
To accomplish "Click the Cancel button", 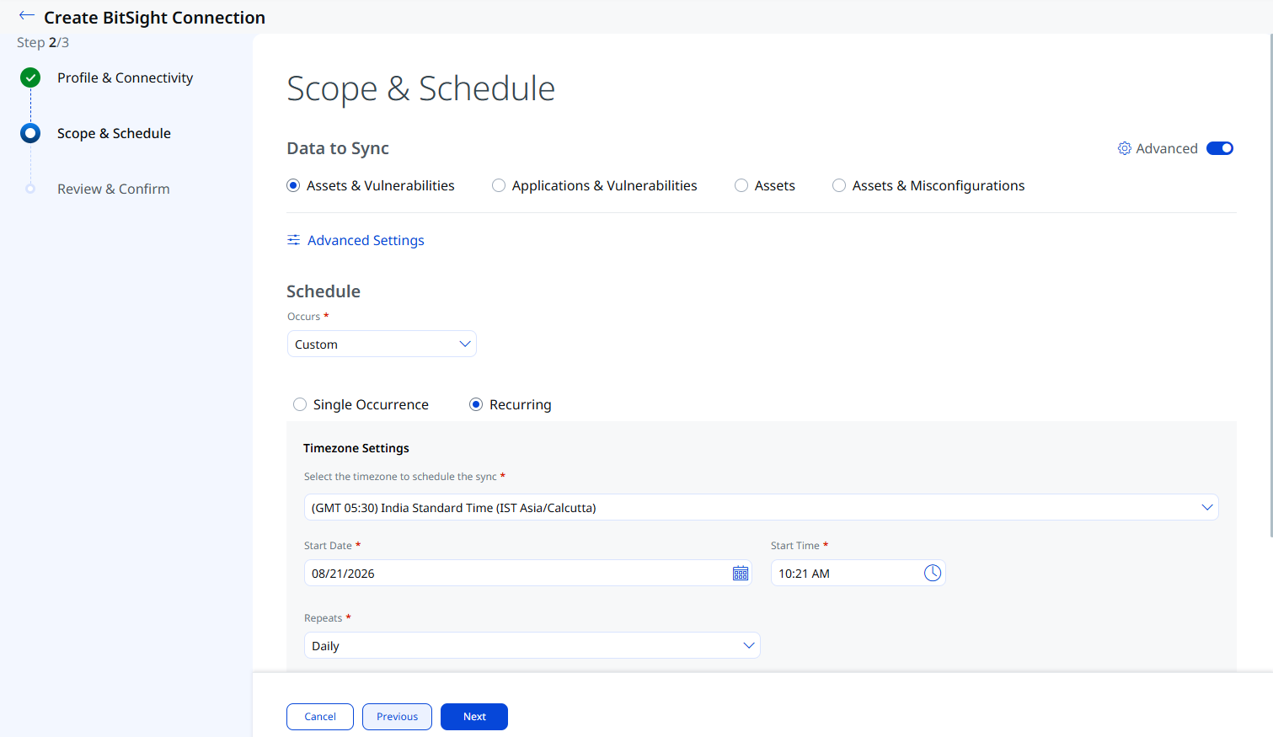I will 320,717.
